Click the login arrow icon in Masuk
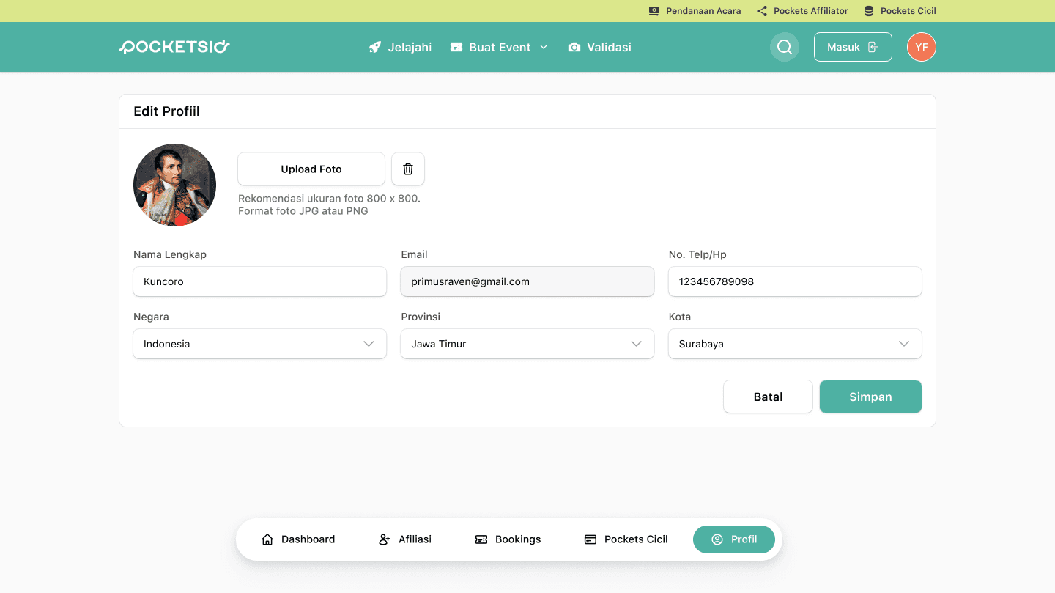 tap(873, 47)
